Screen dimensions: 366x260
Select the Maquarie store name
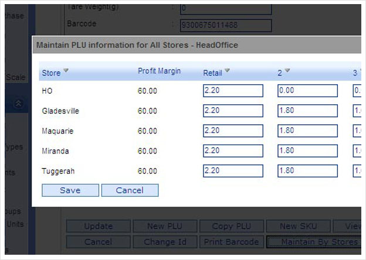point(57,131)
